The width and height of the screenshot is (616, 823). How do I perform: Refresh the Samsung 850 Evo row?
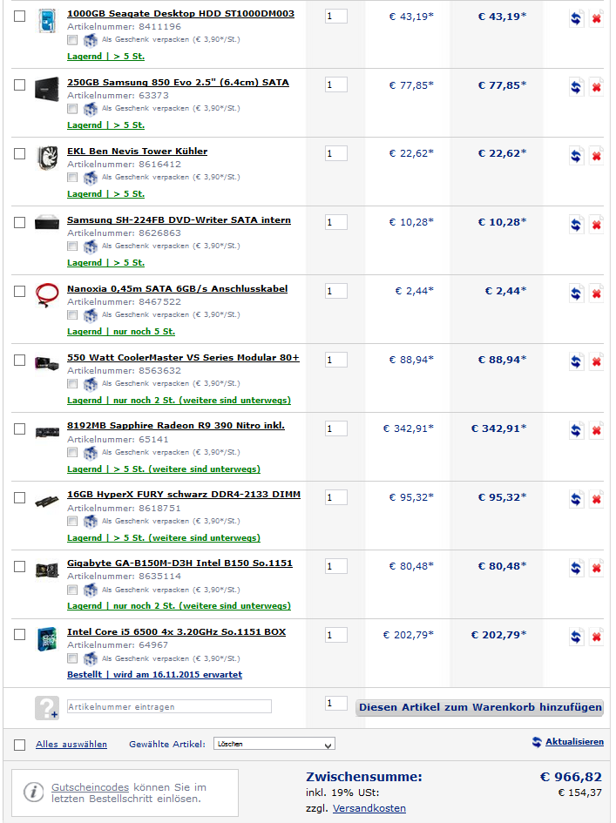pos(576,86)
